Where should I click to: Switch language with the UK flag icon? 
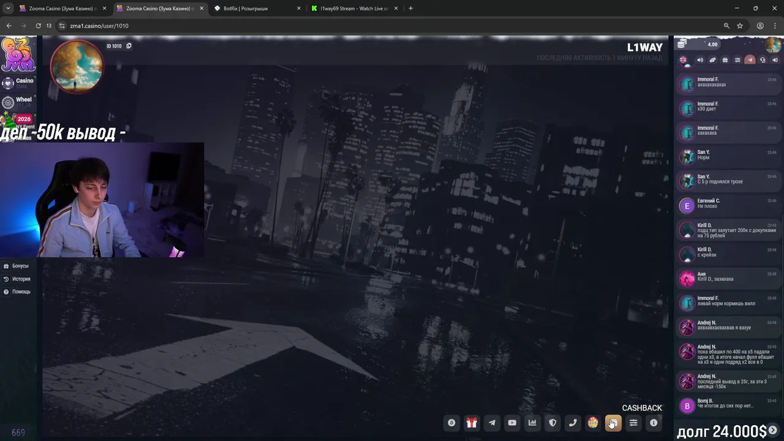point(683,60)
